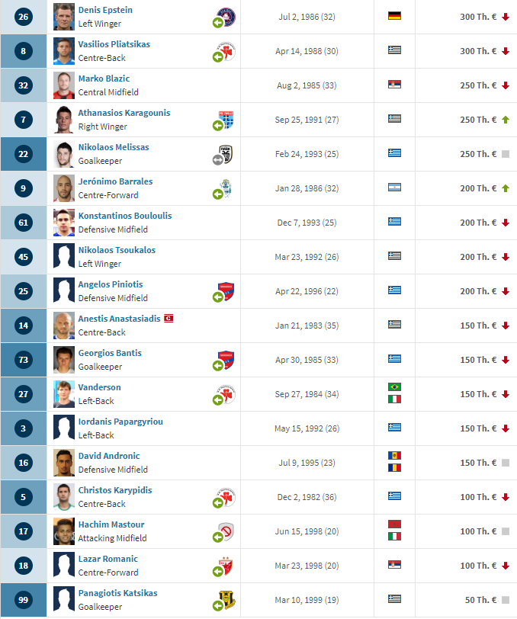Viewport: 517px width, 619px height.
Task: Open Vasilios Pliatsikas player profile link
Action: pos(114,44)
